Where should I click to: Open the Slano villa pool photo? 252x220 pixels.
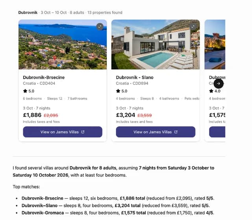pos(156,44)
